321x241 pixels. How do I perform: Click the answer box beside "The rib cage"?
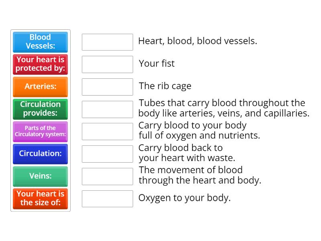(107, 86)
